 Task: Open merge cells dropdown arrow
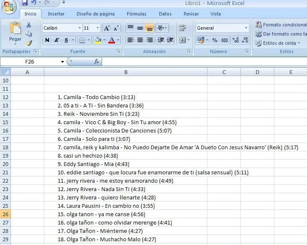pyautogui.click(x=188, y=40)
